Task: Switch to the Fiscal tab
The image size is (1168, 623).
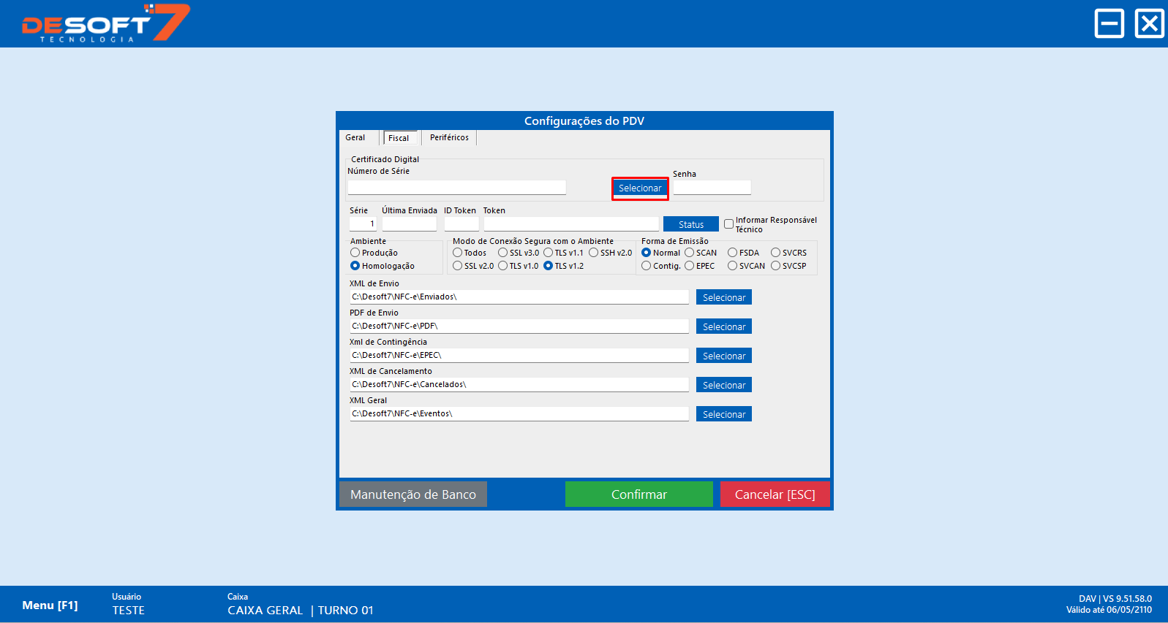Action: [x=399, y=138]
